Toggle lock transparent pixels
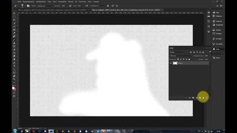 pyautogui.click(x=178, y=59)
